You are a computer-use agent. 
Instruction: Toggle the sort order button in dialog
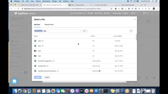(131, 31)
